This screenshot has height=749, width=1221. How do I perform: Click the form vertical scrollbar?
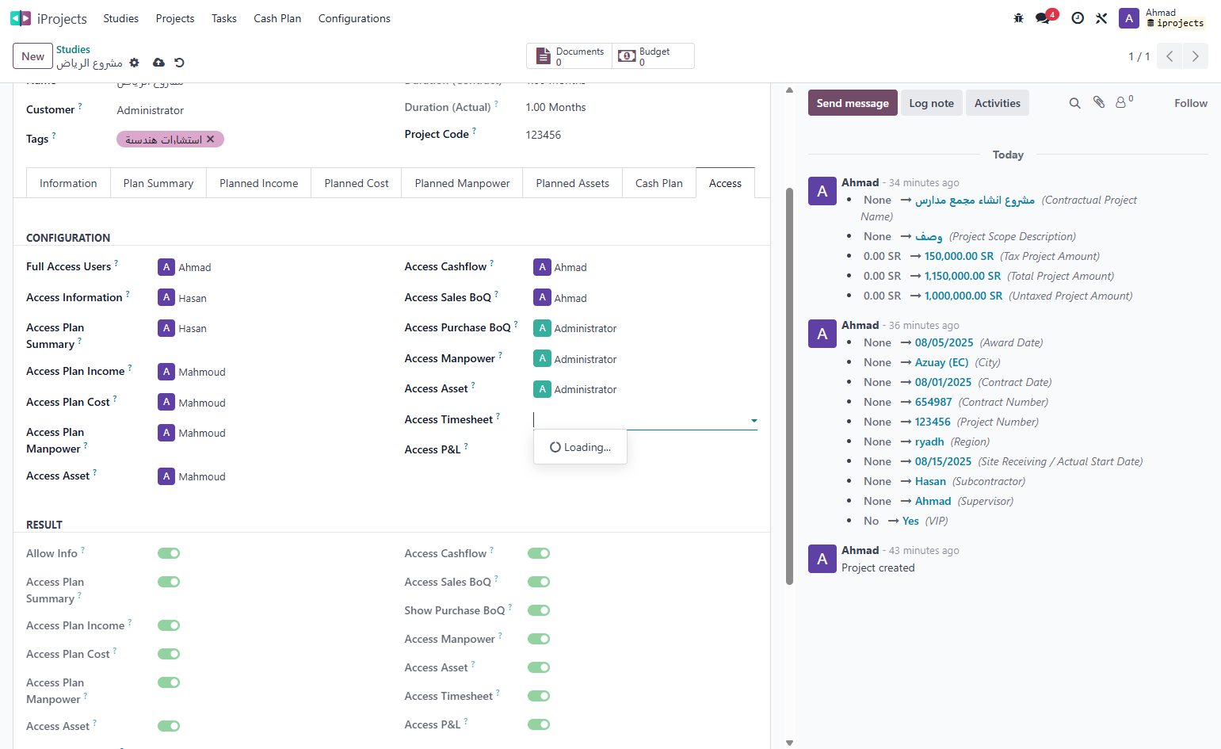click(x=789, y=386)
